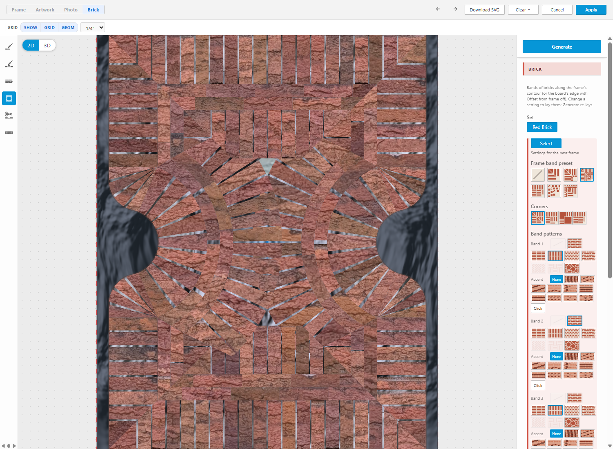Pick the cobblestone pattern for Band 1
This screenshot has height=449, width=613.
click(x=572, y=268)
